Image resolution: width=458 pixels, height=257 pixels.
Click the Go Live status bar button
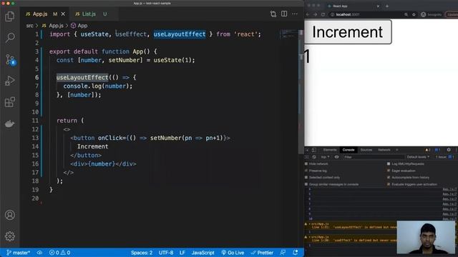[x=233, y=253]
